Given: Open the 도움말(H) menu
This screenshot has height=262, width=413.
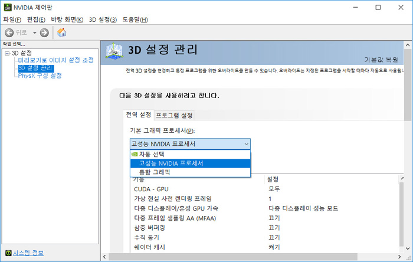Looking at the screenshot, I should pos(135,19).
